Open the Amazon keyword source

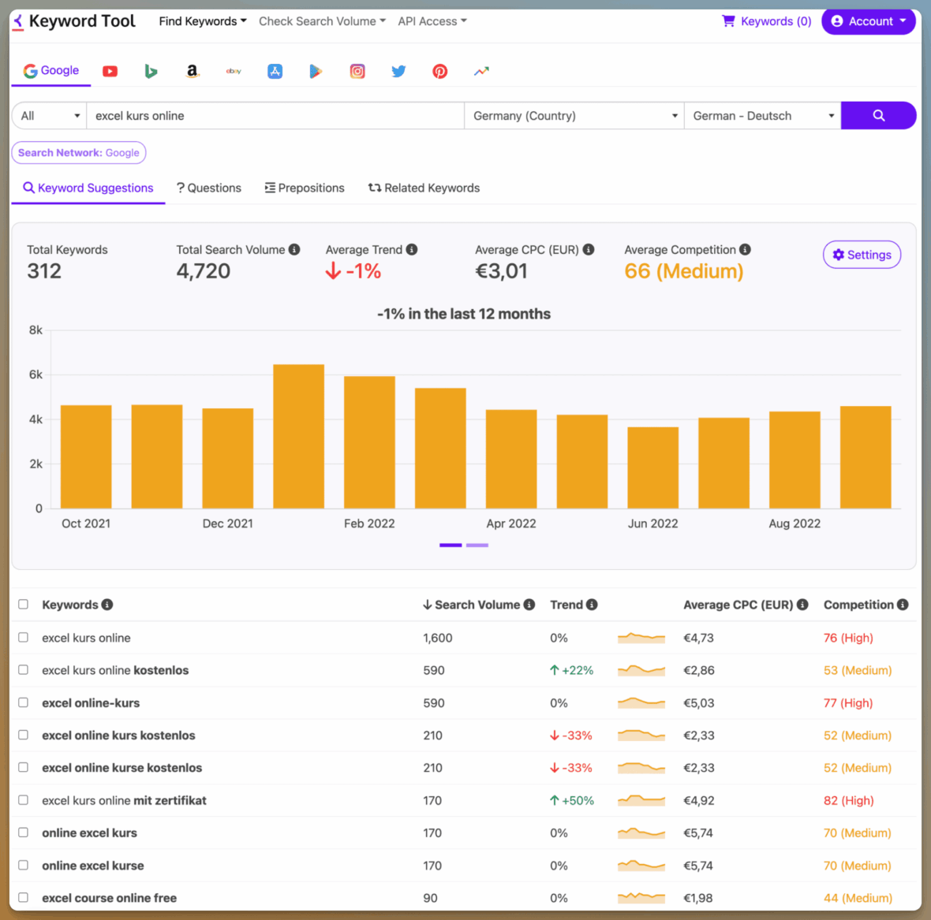pyautogui.click(x=192, y=71)
